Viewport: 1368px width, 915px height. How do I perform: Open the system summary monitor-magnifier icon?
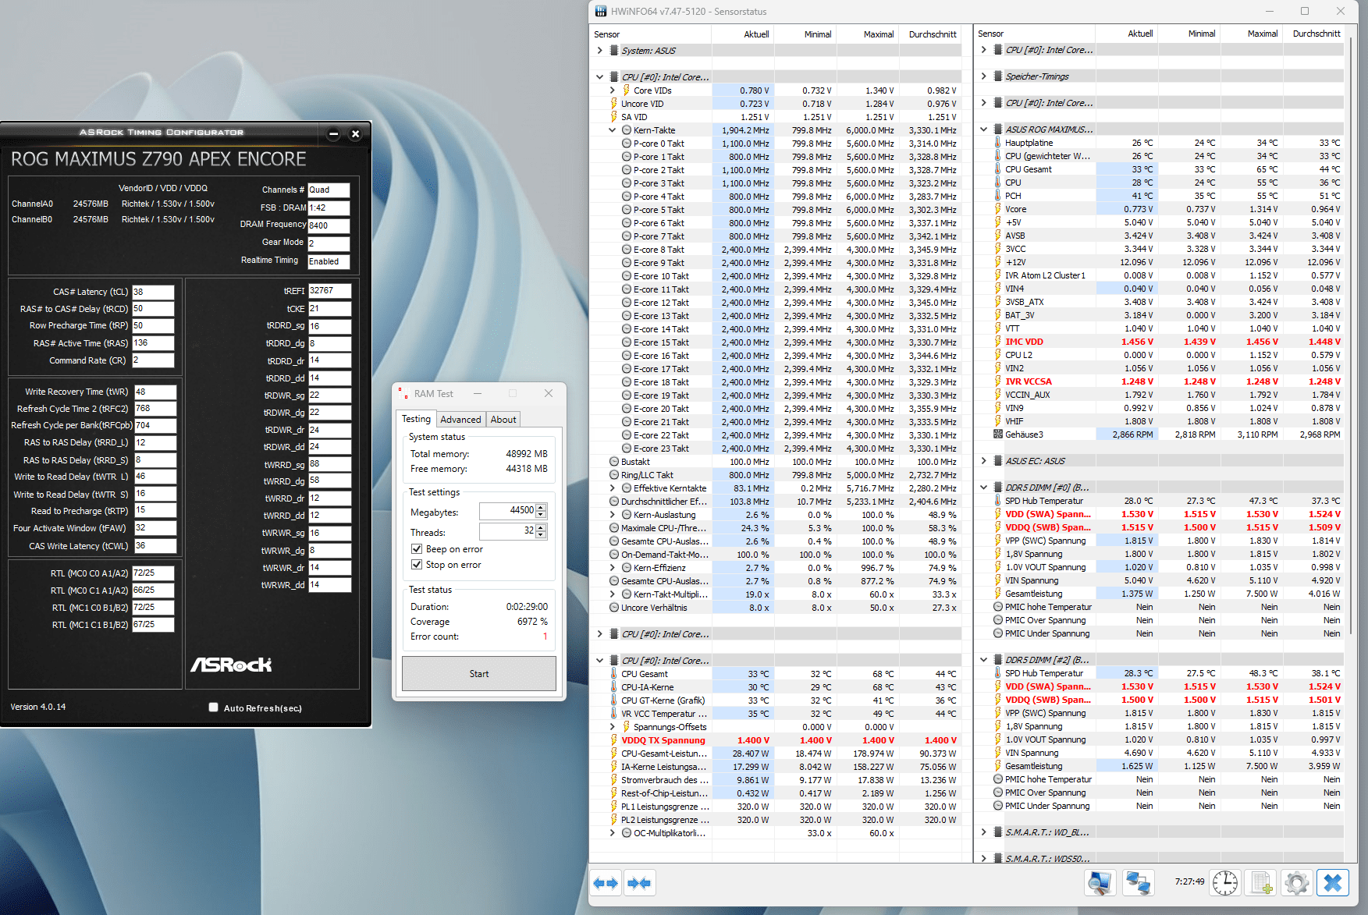1100,883
